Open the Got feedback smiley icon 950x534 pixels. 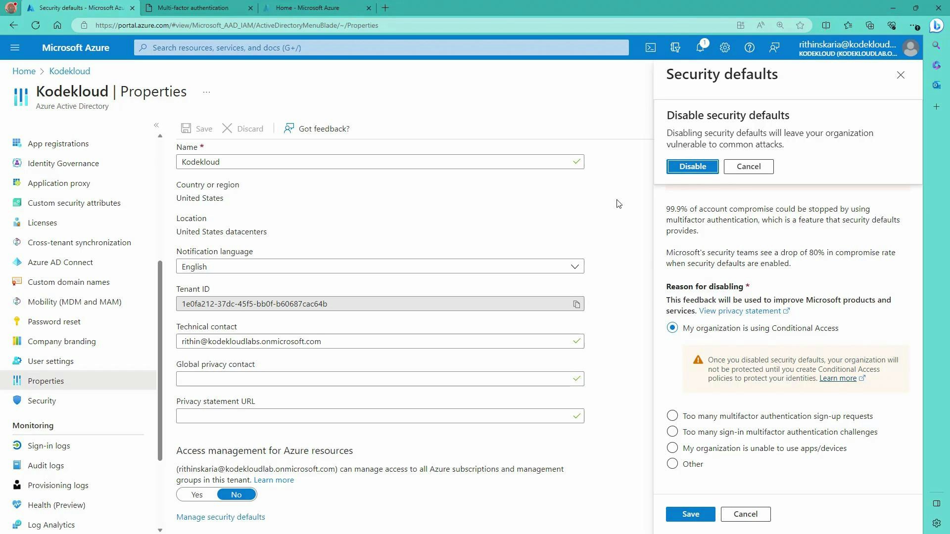[288, 128]
